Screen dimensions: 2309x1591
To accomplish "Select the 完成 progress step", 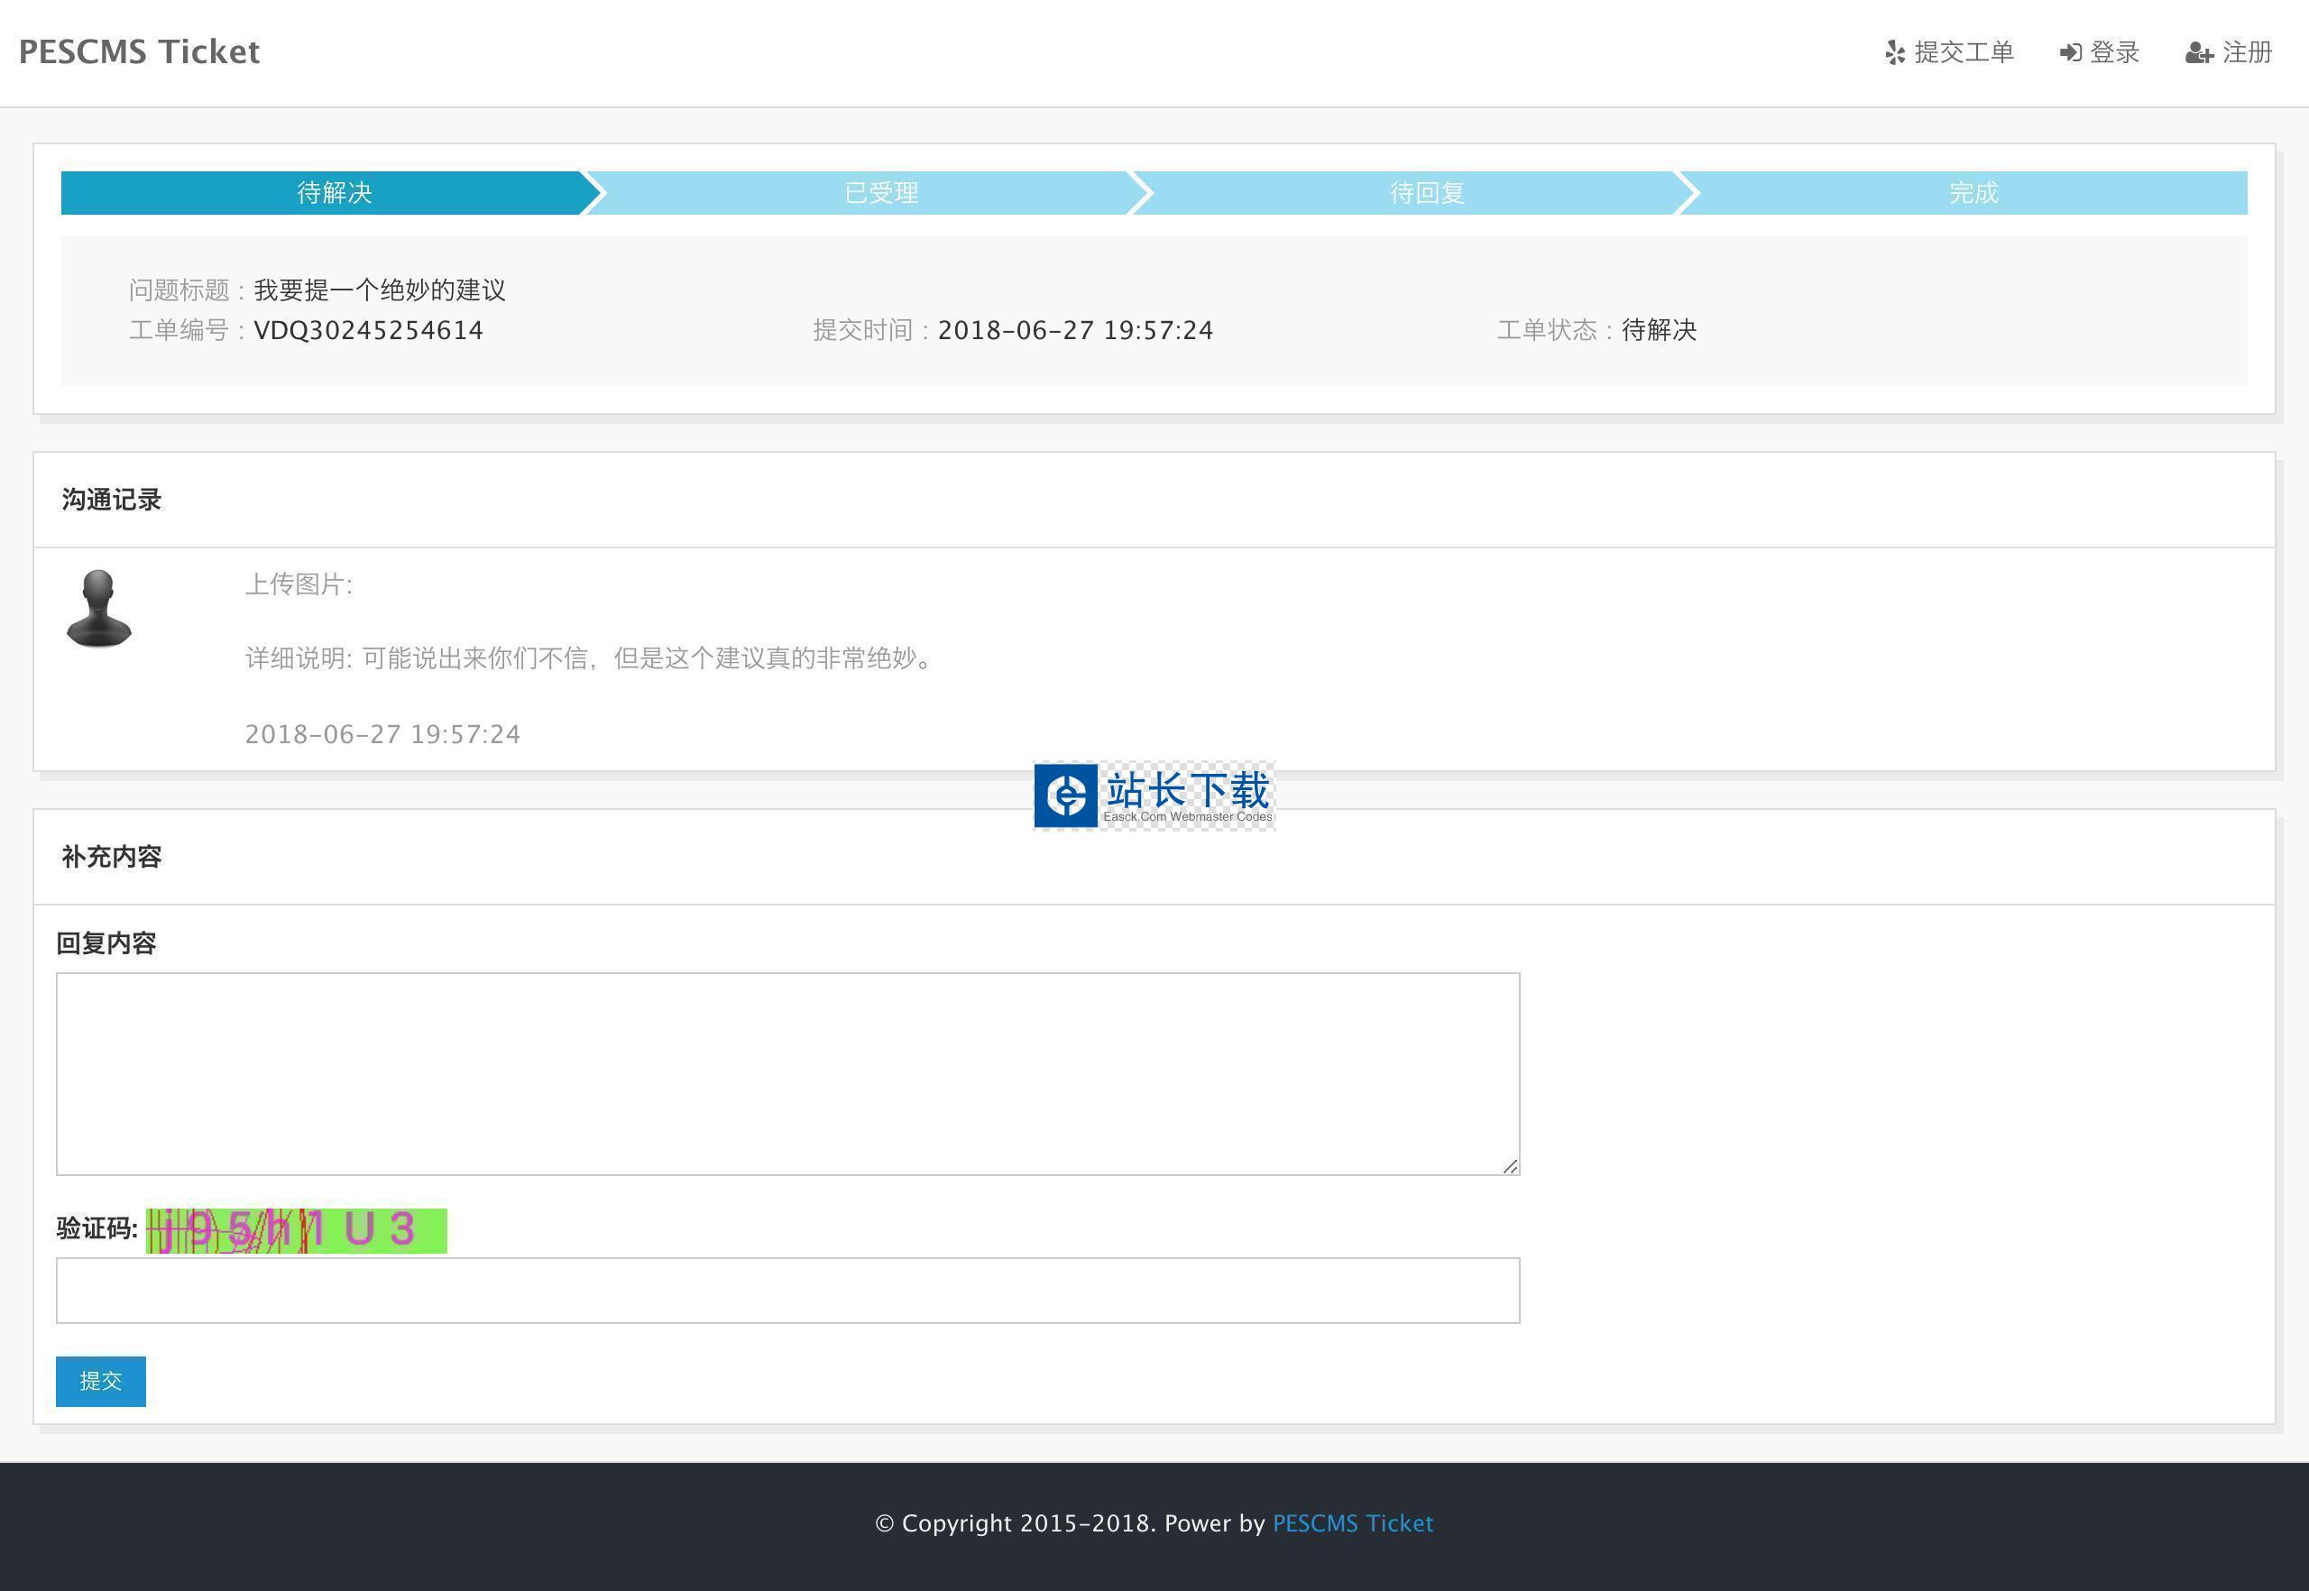I will click(x=1973, y=192).
